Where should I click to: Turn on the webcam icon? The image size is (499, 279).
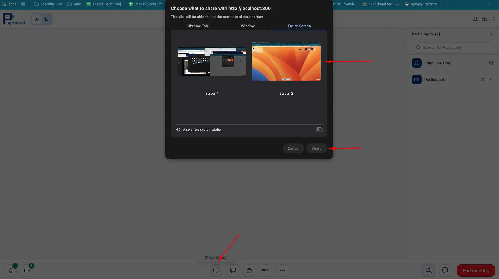[x=27, y=270]
